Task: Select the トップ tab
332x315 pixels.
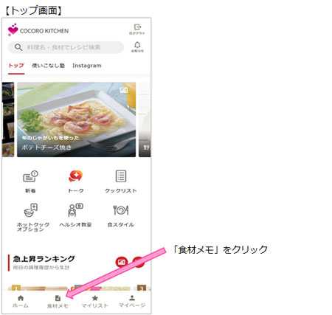Action: pyautogui.click(x=16, y=66)
